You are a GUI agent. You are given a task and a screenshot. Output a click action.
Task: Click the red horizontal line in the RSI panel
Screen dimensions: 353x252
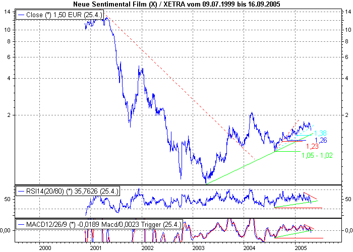coord(299,208)
